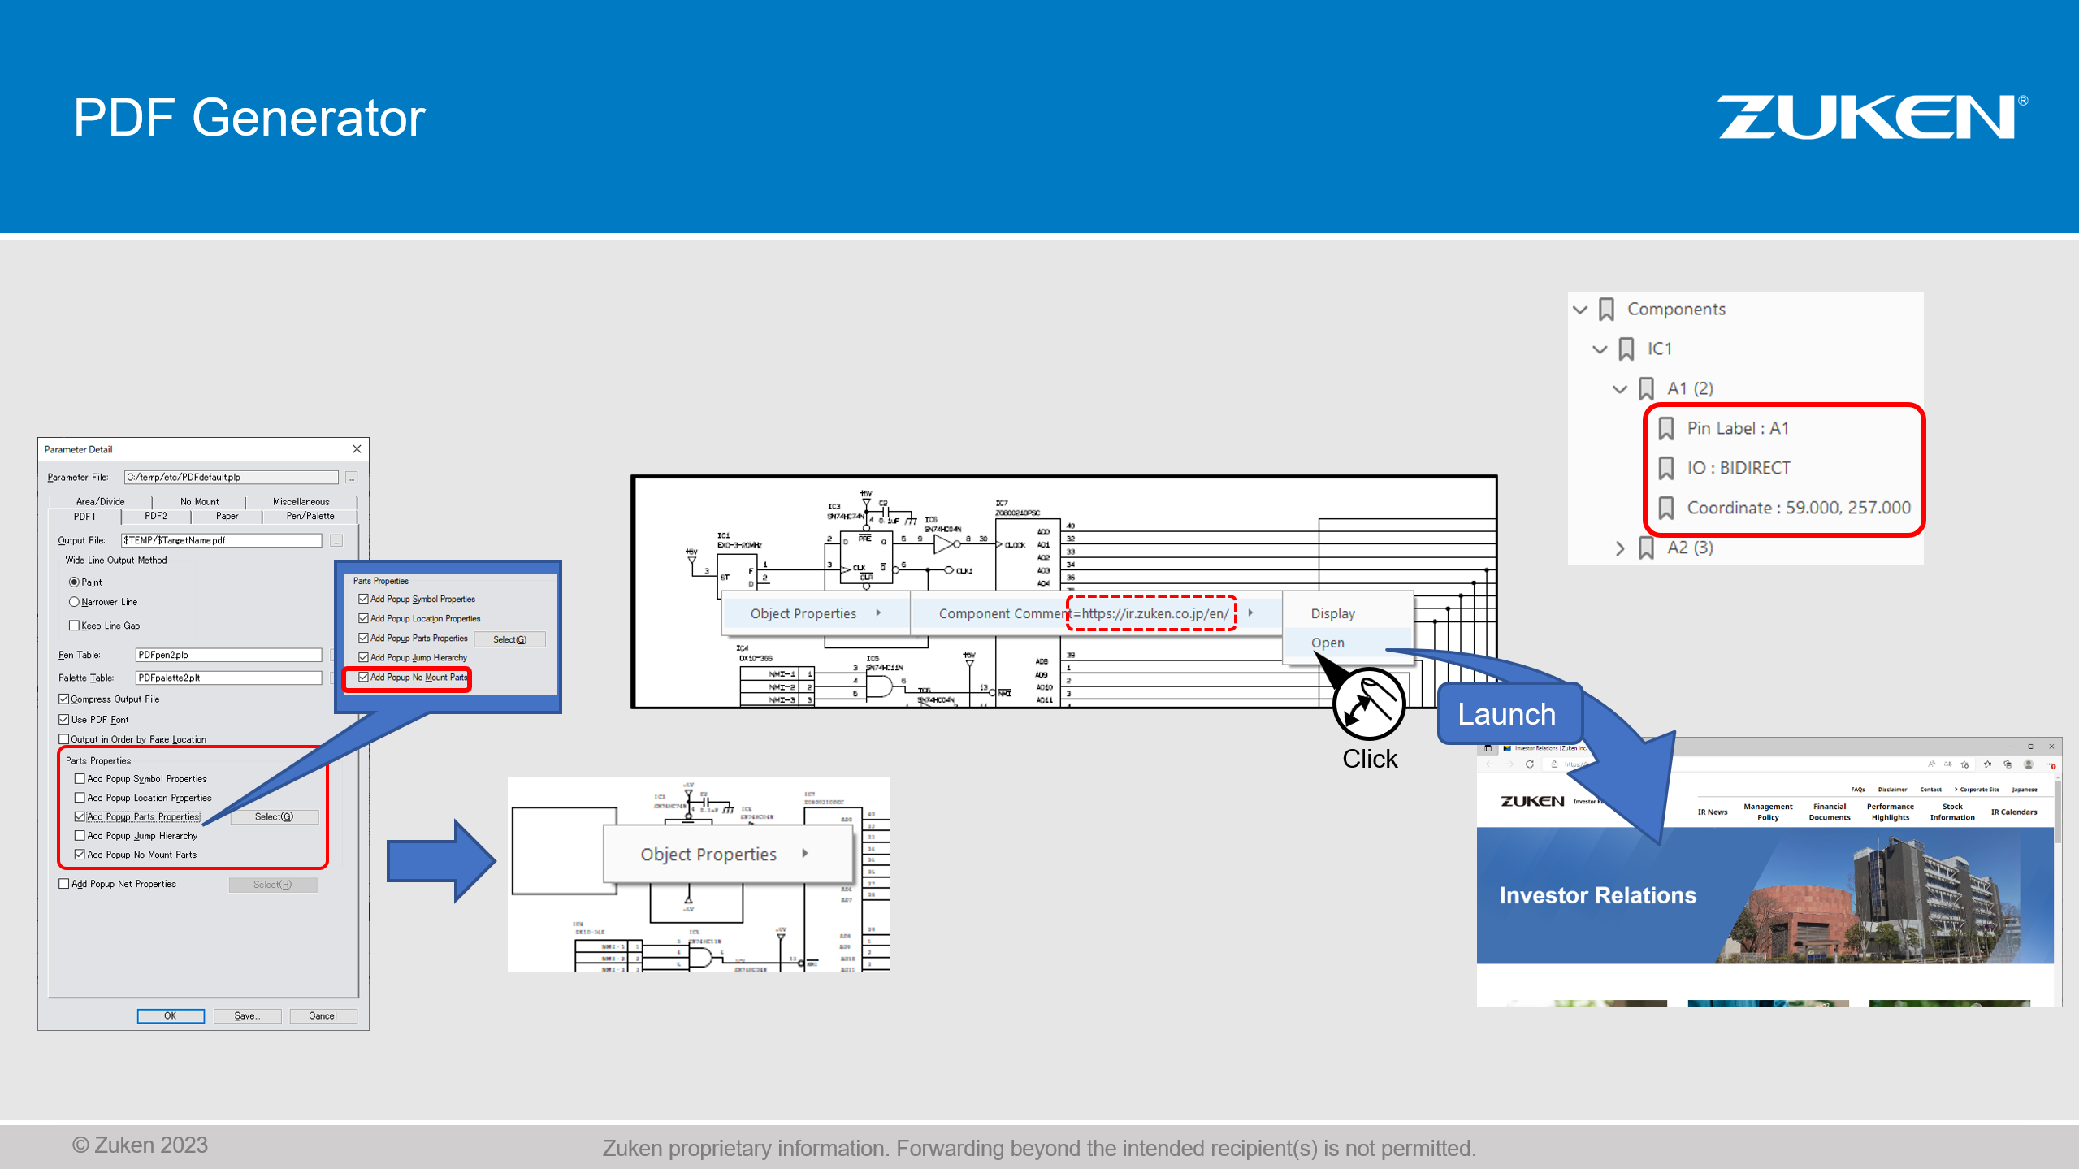Select the Narrower Line radio button
This screenshot has height=1169, width=2079.
click(x=74, y=602)
